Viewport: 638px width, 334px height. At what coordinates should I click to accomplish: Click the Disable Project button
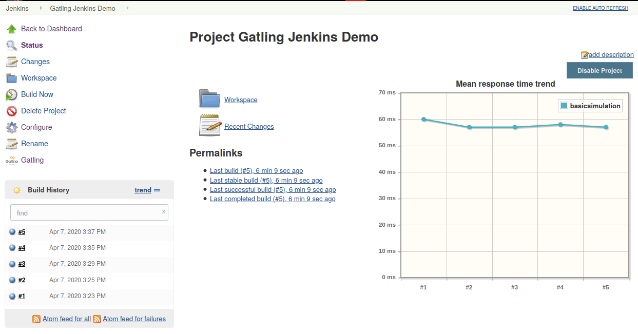[x=600, y=71]
